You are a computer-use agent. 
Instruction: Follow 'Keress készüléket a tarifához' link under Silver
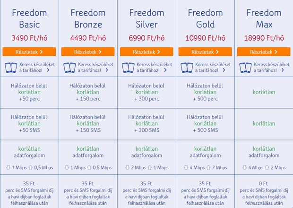click(155, 68)
